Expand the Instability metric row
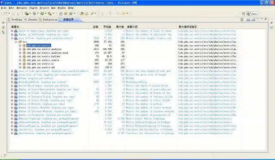Image resolution: width=275 pixels, height=160 pixels. pos(12,129)
